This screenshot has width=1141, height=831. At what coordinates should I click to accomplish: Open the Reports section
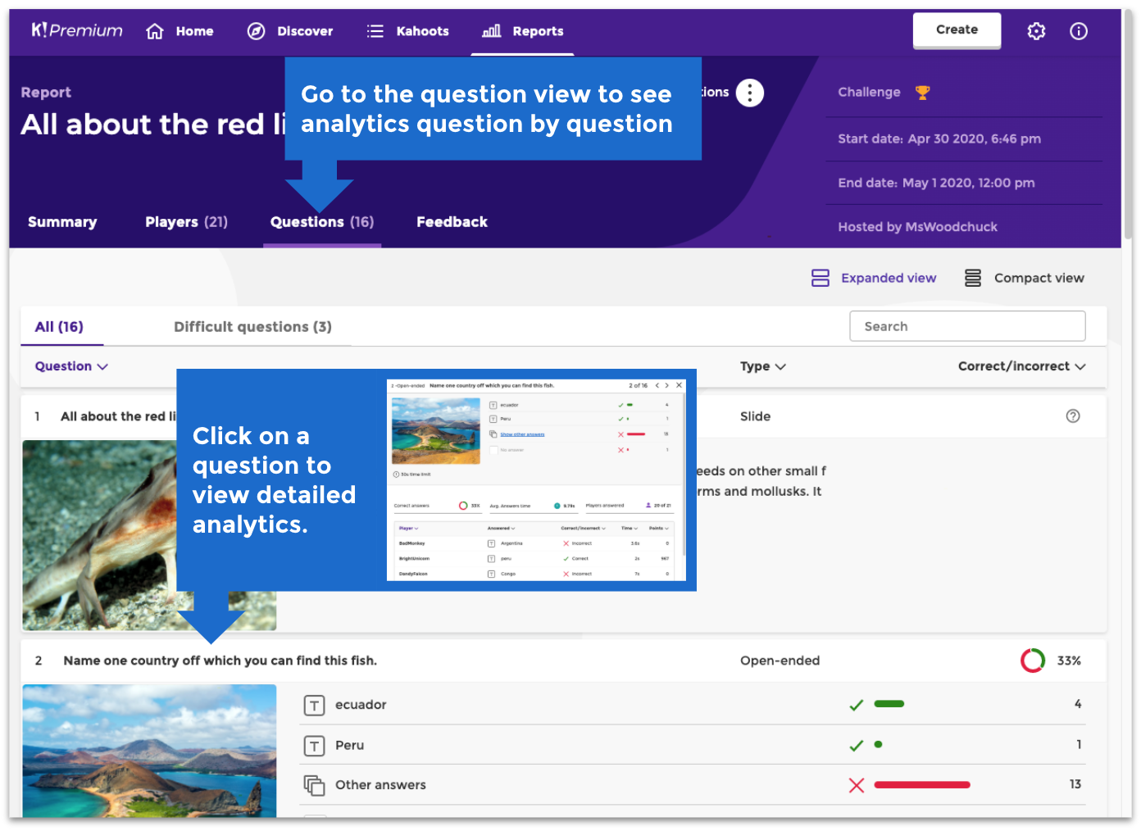tap(523, 31)
